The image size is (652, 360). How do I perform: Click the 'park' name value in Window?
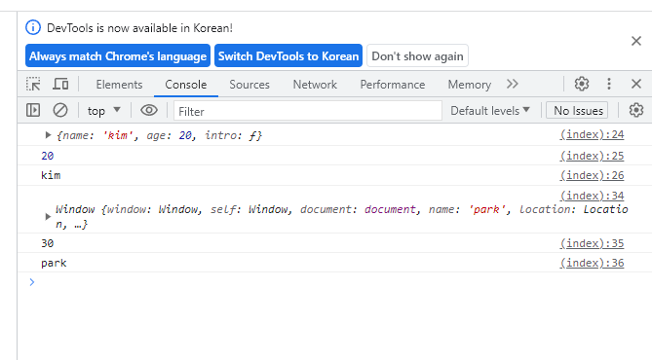pos(487,209)
